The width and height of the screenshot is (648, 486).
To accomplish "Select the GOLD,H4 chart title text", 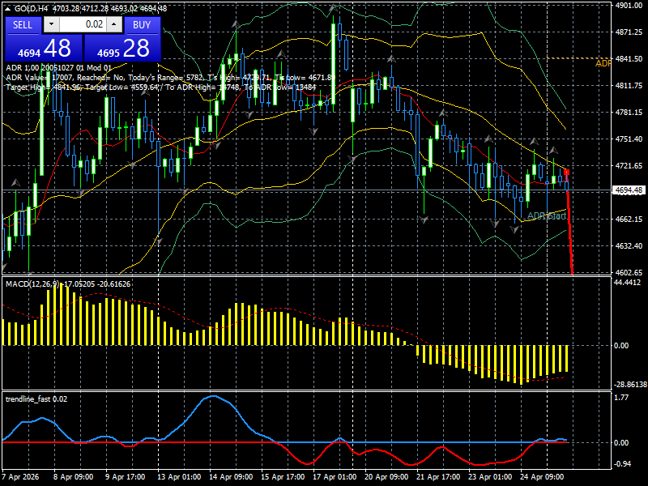I will 31,8.
